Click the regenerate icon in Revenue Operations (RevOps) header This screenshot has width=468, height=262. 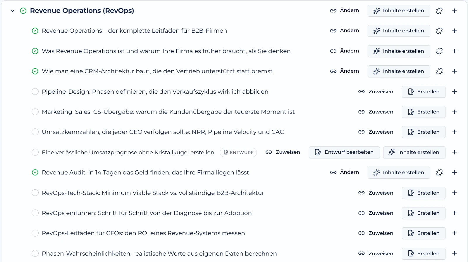click(x=439, y=11)
